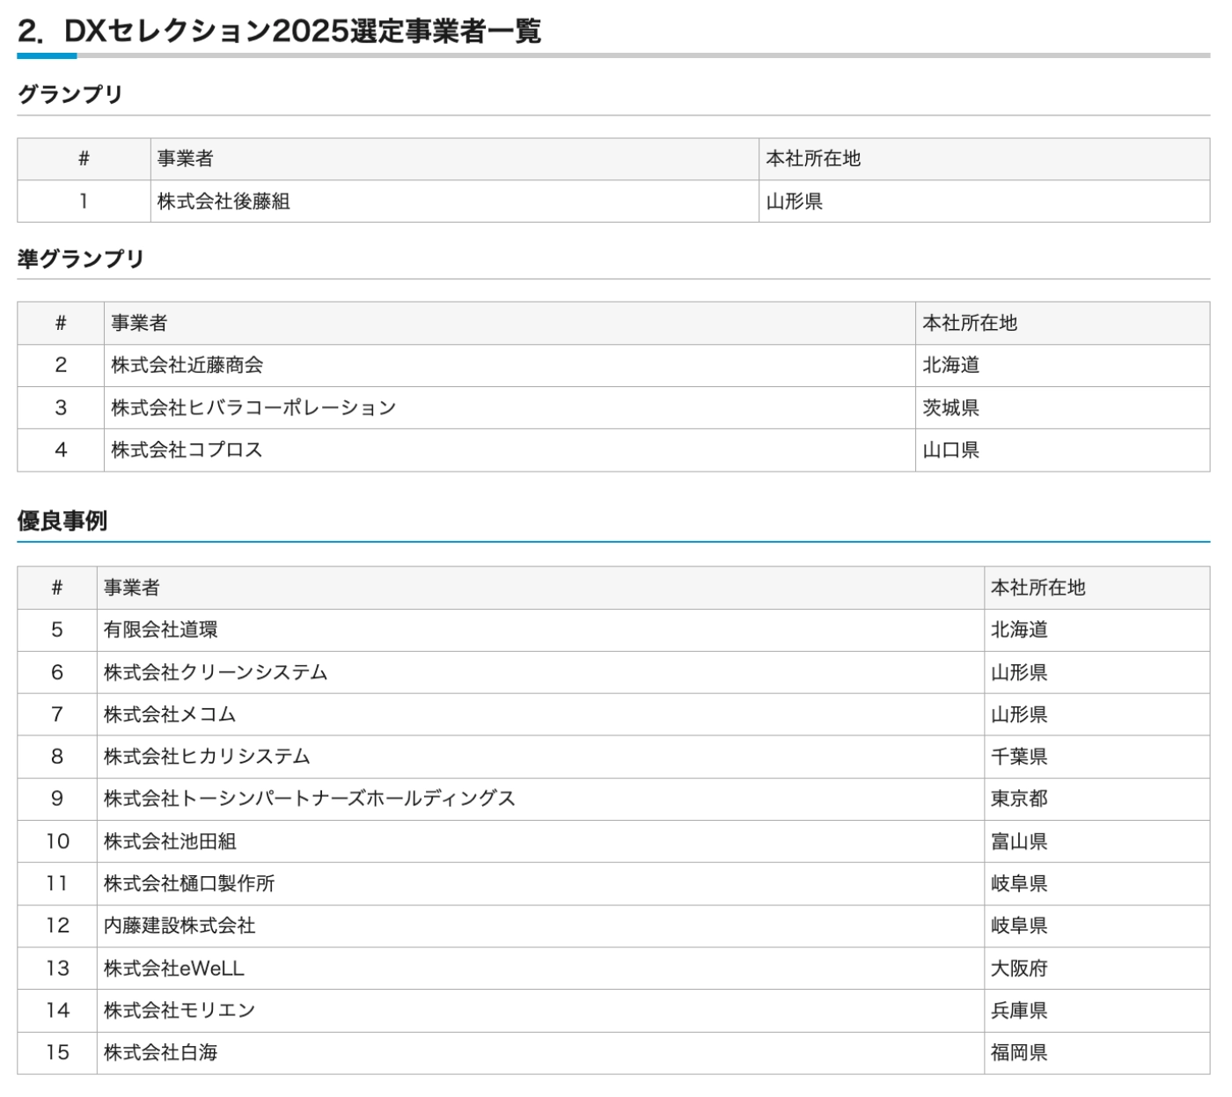Screen dimensions: 1232x1097
Task: Select the cell 株式会社モリエン
Action: [540, 1010]
